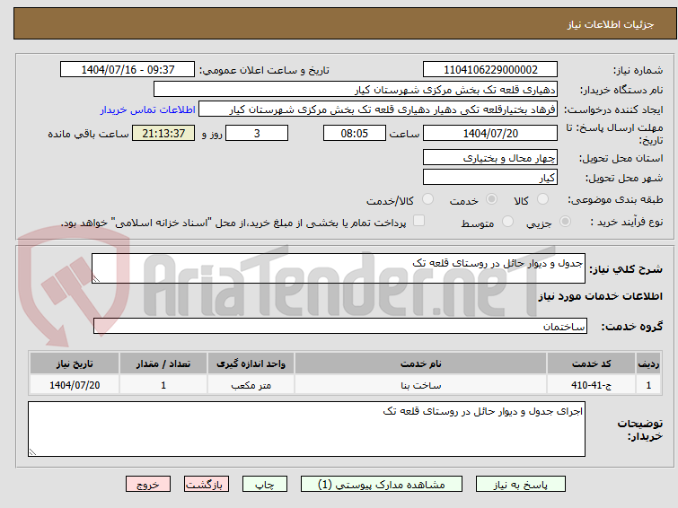Image resolution: width=678 pixels, height=508 pixels.
Task: Click the استان محل تحویل field
Action: (x=490, y=157)
